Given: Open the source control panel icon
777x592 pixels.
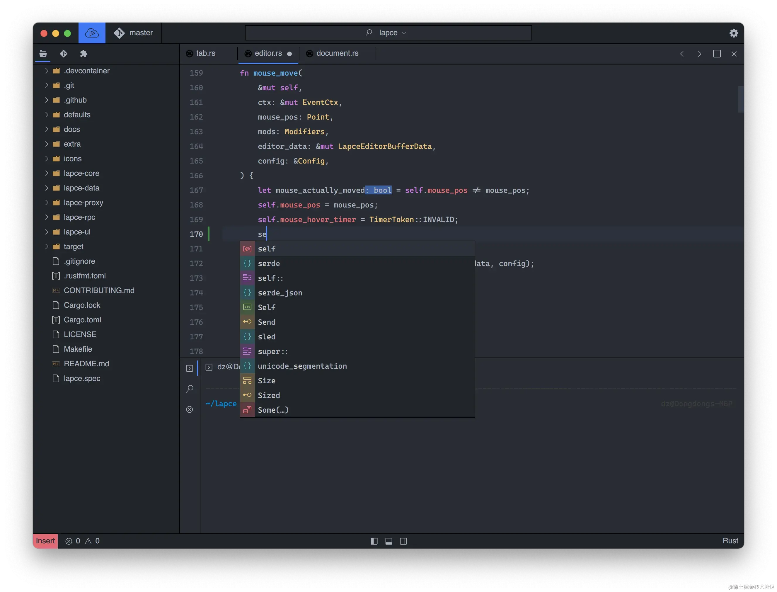Looking at the screenshot, I should pos(63,54).
